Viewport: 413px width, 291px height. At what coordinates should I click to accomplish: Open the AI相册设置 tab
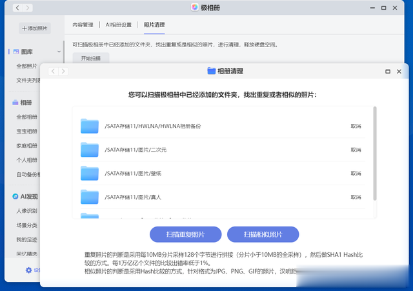coord(119,25)
